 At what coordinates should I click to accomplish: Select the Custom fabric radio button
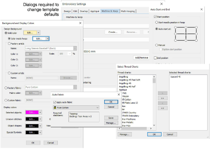[x=6, y=100]
